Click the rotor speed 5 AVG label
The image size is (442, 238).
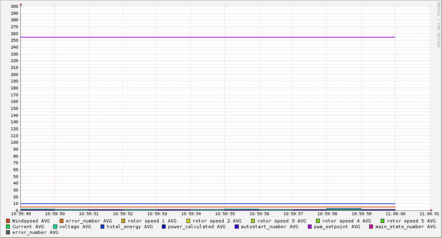click(x=411, y=221)
